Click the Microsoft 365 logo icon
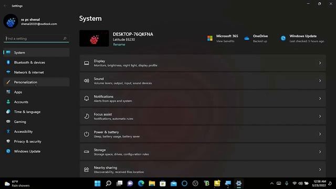This screenshot has width=336, height=189. [x=210, y=38]
